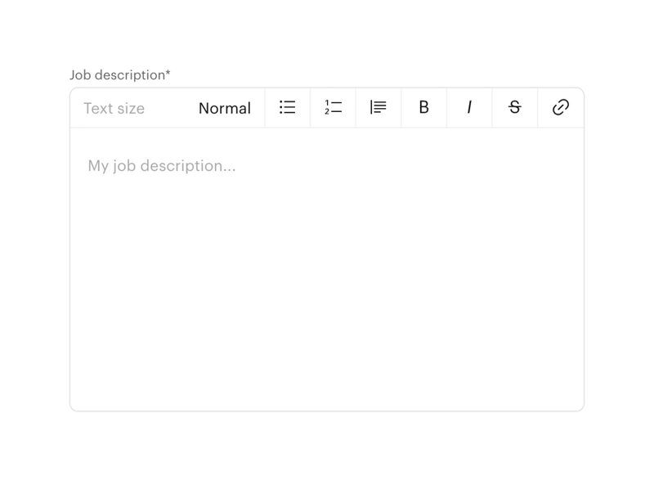The width and height of the screenshot is (654, 481).
Task: Insert a hyperlink using the link icon
Action: pos(560,107)
